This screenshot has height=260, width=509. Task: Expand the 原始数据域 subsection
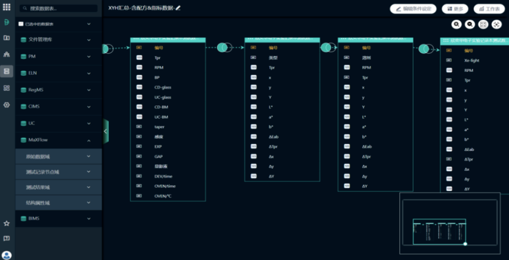89,156
